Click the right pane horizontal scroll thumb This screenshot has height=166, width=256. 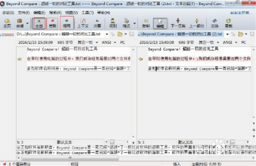[233, 142]
